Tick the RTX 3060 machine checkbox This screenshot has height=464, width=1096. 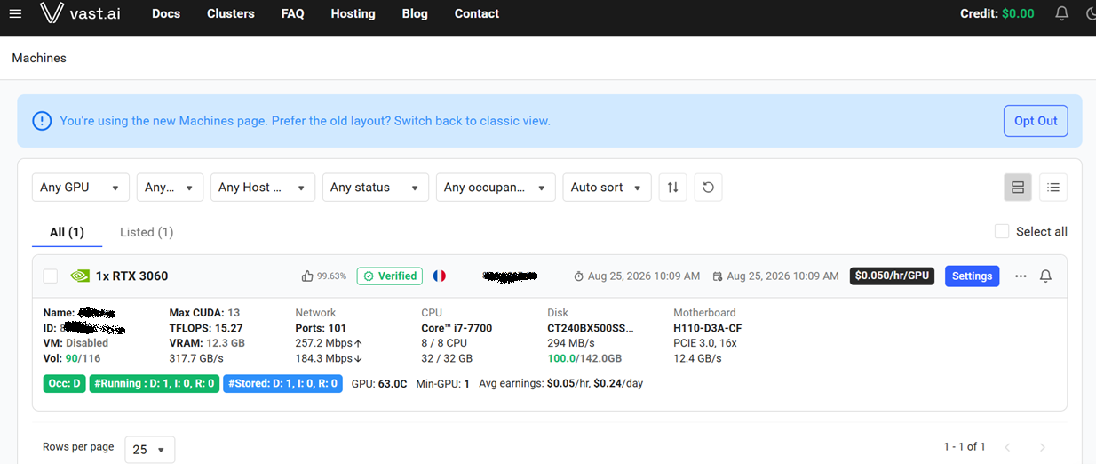click(x=51, y=276)
